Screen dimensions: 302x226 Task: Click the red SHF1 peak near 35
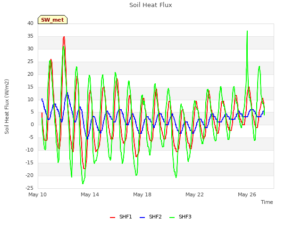(x=64, y=37)
